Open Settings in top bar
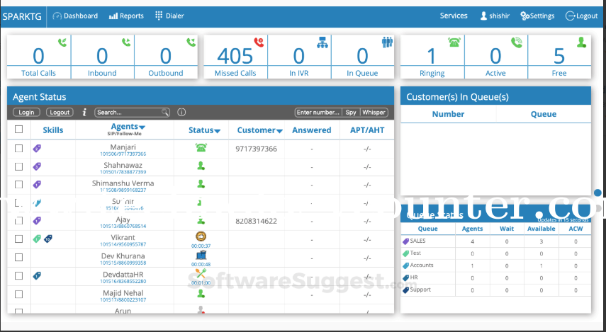Screen dimensions: 606x332 [537, 16]
